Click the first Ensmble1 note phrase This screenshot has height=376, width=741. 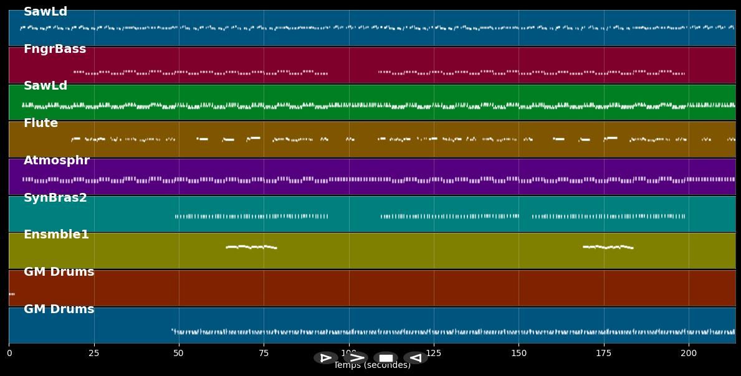point(251,247)
